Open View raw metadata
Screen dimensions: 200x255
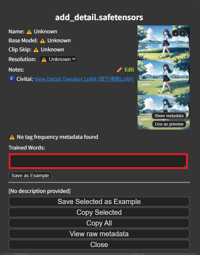tap(99, 234)
